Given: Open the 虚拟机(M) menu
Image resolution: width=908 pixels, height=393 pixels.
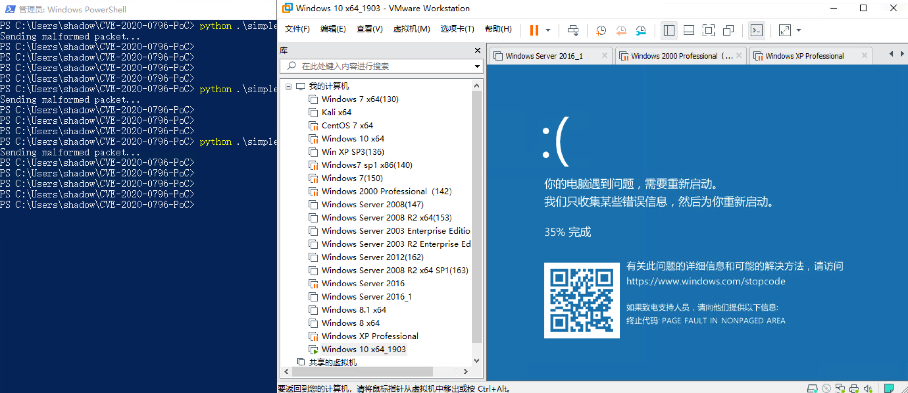Looking at the screenshot, I should point(411,29).
